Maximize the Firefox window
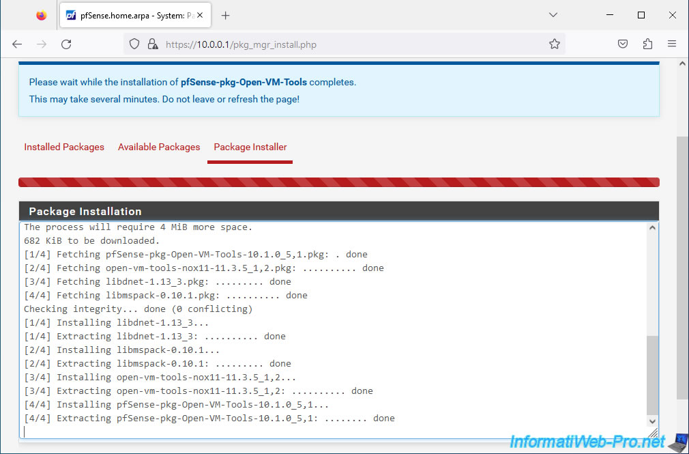Image resolution: width=689 pixels, height=454 pixels. pos(641,15)
